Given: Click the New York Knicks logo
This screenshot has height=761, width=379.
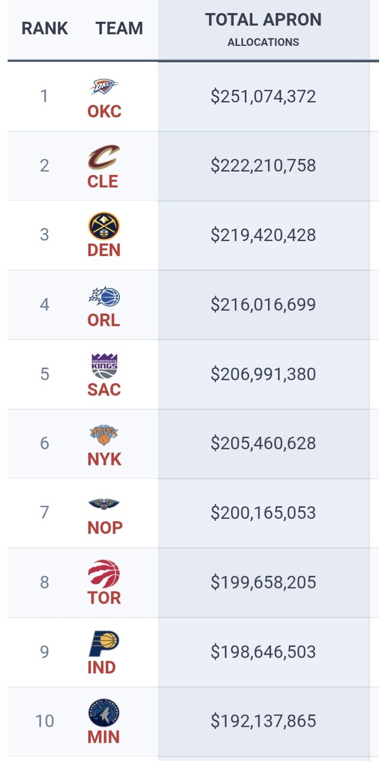Looking at the screenshot, I should coord(104,435).
